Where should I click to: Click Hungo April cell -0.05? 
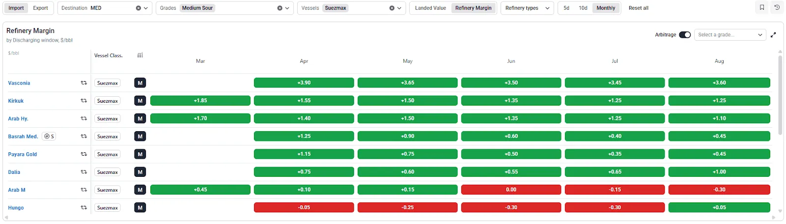(304, 207)
